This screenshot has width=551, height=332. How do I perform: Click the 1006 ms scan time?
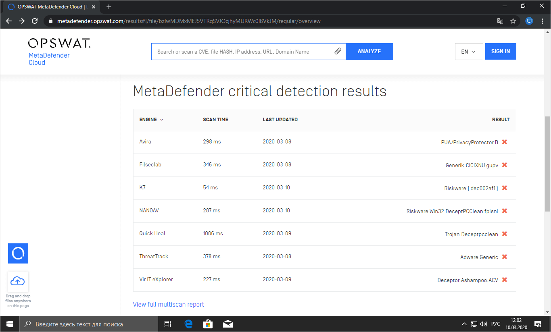click(213, 234)
